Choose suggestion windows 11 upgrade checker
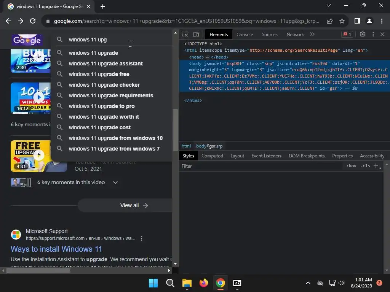 (112, 85)
